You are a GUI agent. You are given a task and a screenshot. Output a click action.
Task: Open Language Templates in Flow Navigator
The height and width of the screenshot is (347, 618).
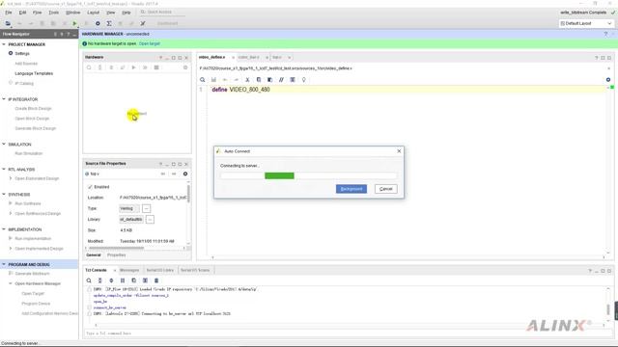coord(34,73)
